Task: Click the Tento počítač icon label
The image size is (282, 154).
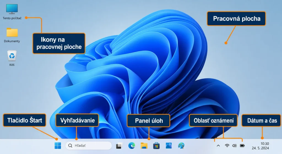Action: (x=12, y=18)
